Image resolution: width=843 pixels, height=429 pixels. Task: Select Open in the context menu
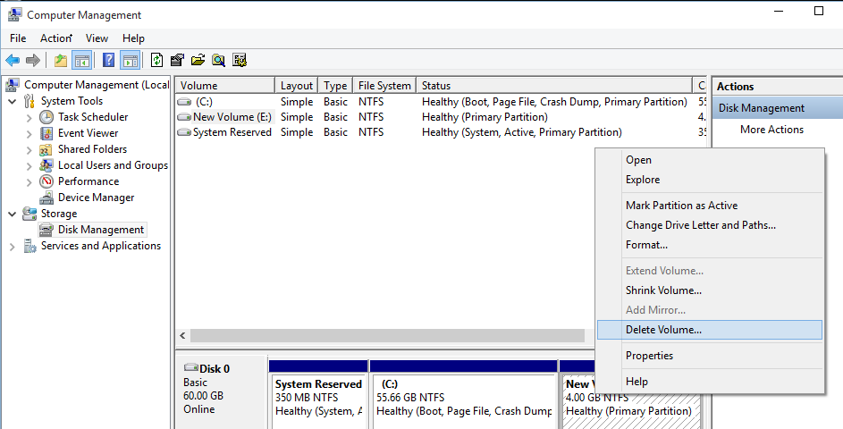710,160
